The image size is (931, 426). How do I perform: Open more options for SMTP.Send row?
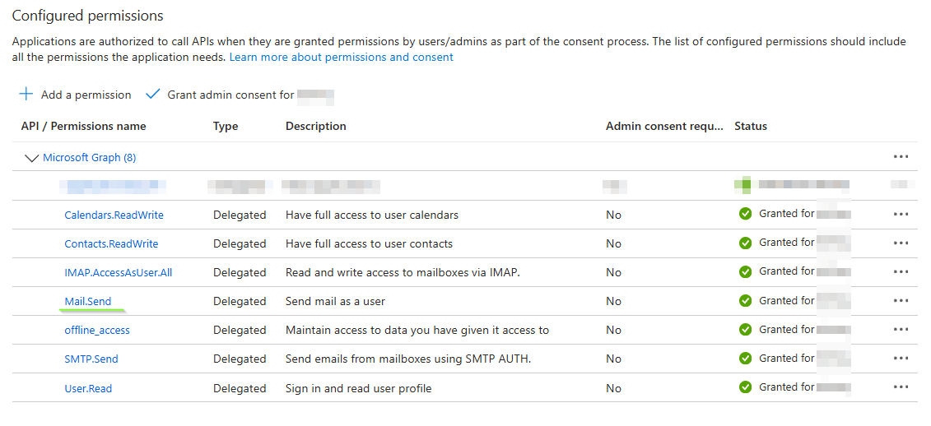[x=901, y=359]
